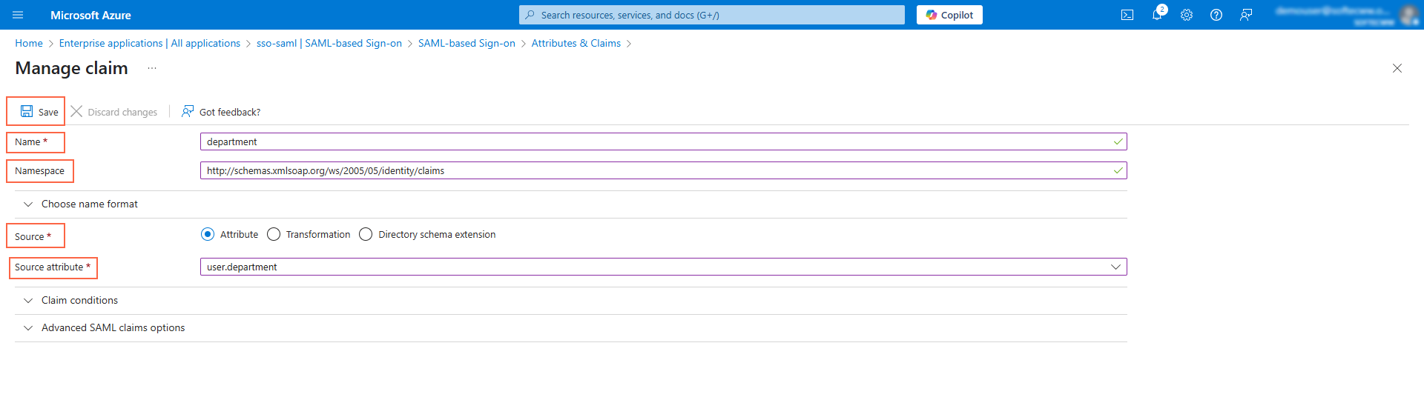Select the Transformation source option
The image size is (1424, 420).
(x=274, y=234)
